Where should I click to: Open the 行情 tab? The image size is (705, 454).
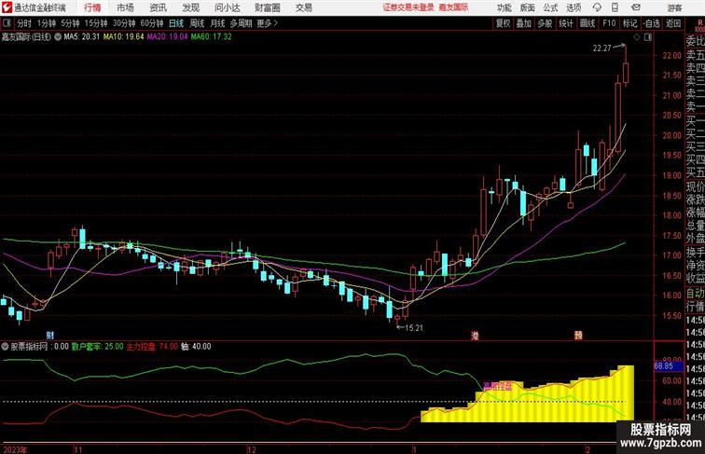point(92,7)
